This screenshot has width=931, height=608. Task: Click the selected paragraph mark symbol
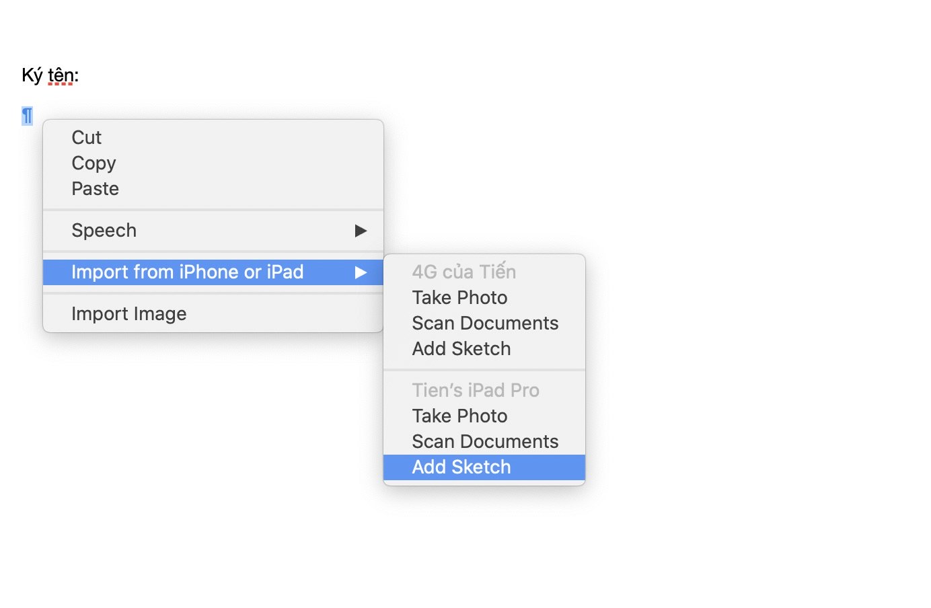(x=27, y=116)
